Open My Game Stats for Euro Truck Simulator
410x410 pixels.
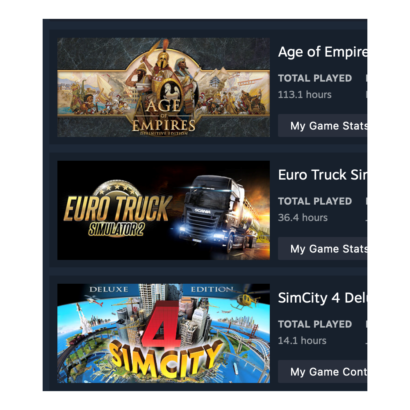[323, 248]
